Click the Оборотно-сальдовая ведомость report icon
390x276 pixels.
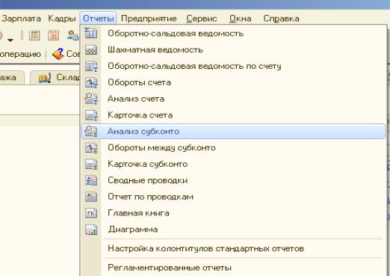(x=91, y=33)
